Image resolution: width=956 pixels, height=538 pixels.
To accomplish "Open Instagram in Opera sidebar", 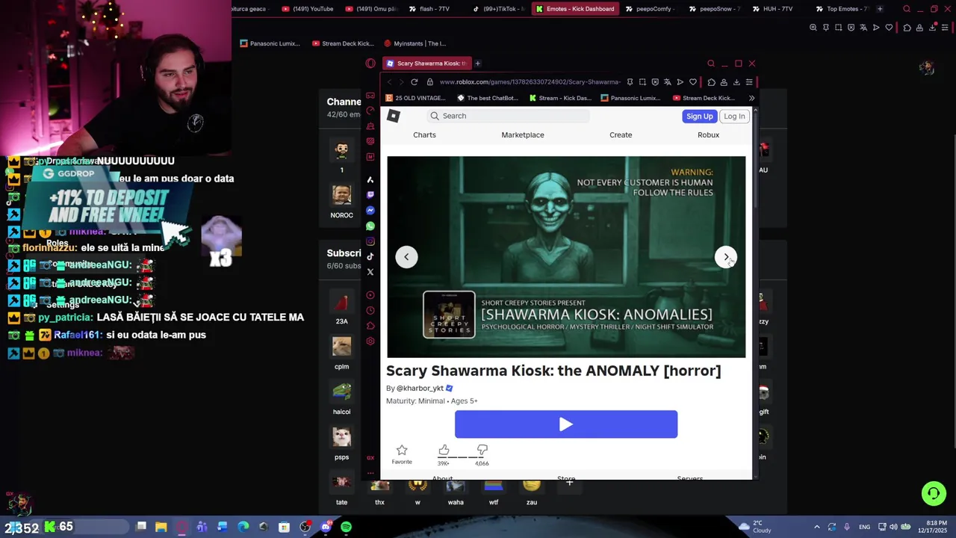I will (x=370, y=241).
